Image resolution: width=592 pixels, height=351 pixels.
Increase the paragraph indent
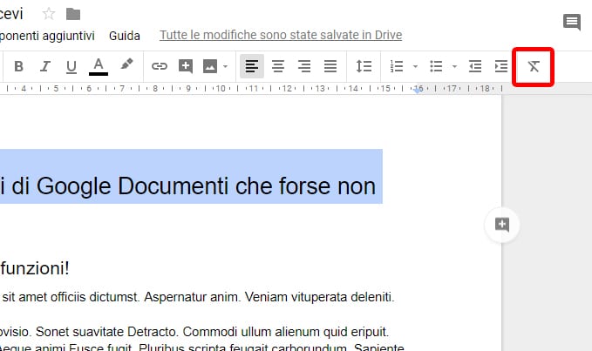pos(501,66)
